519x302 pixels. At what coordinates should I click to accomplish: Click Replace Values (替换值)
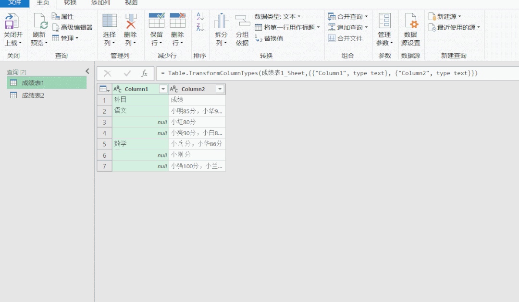pos(269,38)
